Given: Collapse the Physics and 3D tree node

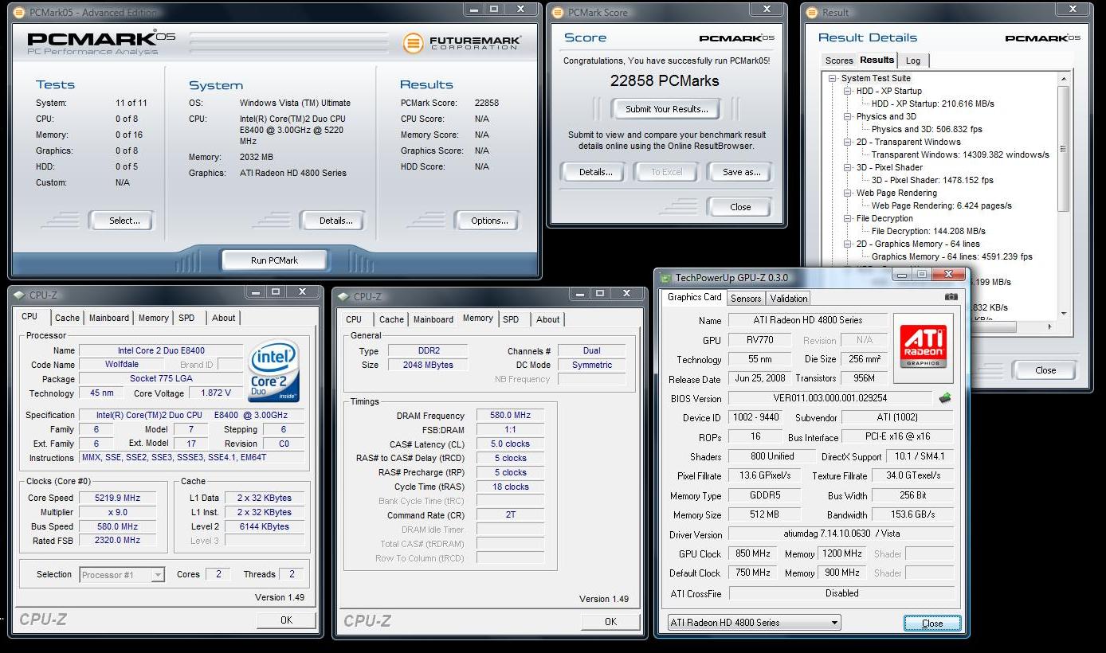Looking at the screenshot, I should [x=848, y=116].
